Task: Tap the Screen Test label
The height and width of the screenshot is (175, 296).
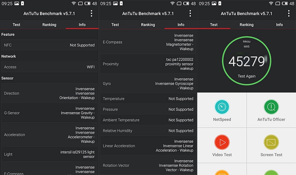Action: click(271, 155)
